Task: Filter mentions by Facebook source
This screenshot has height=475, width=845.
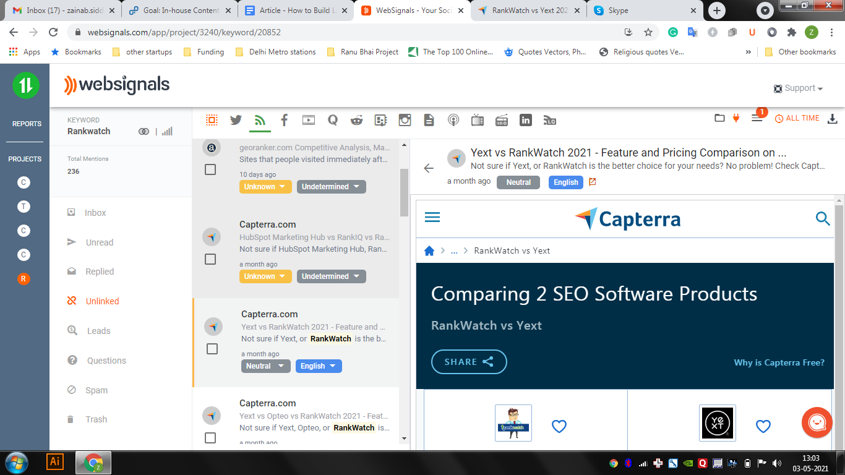Action: point(284,120)
